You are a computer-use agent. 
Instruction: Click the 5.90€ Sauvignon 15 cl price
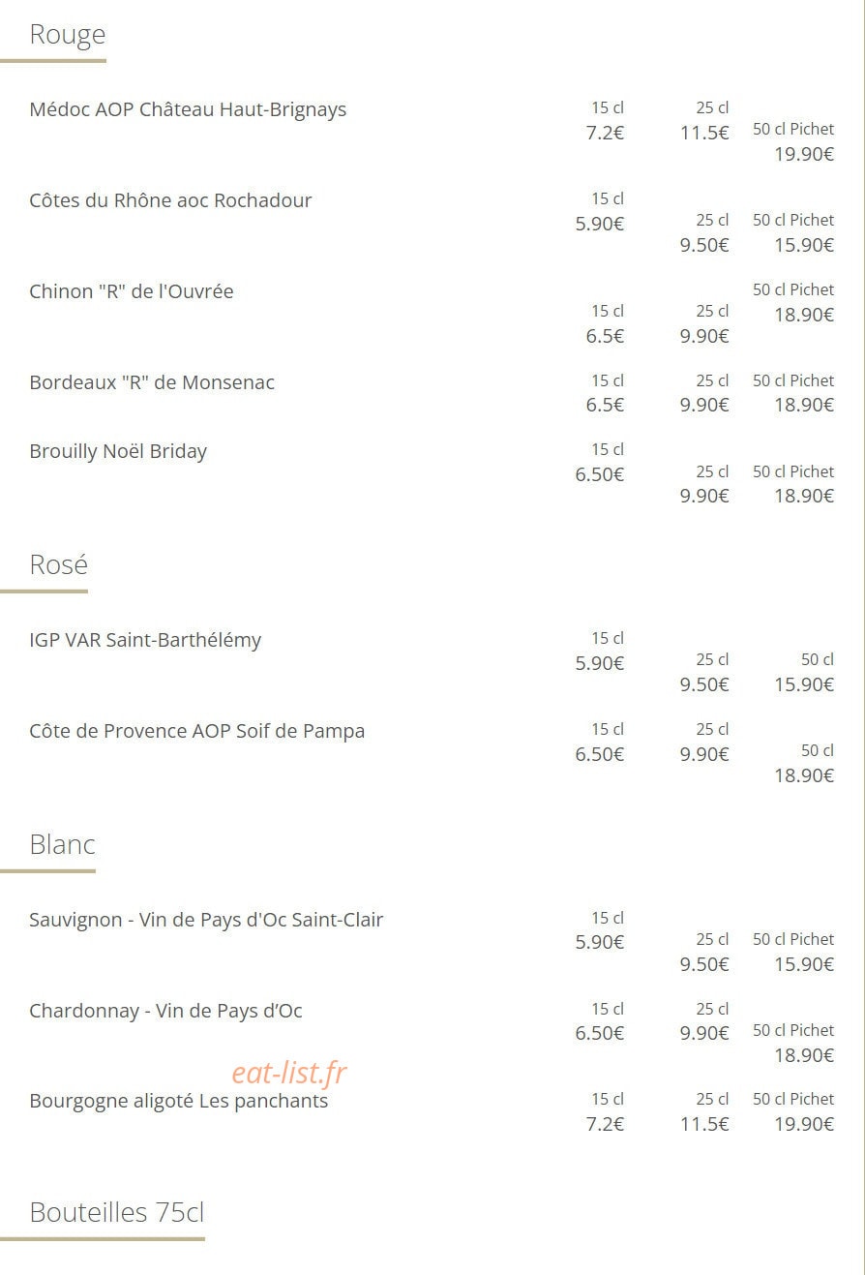[600, 942]
